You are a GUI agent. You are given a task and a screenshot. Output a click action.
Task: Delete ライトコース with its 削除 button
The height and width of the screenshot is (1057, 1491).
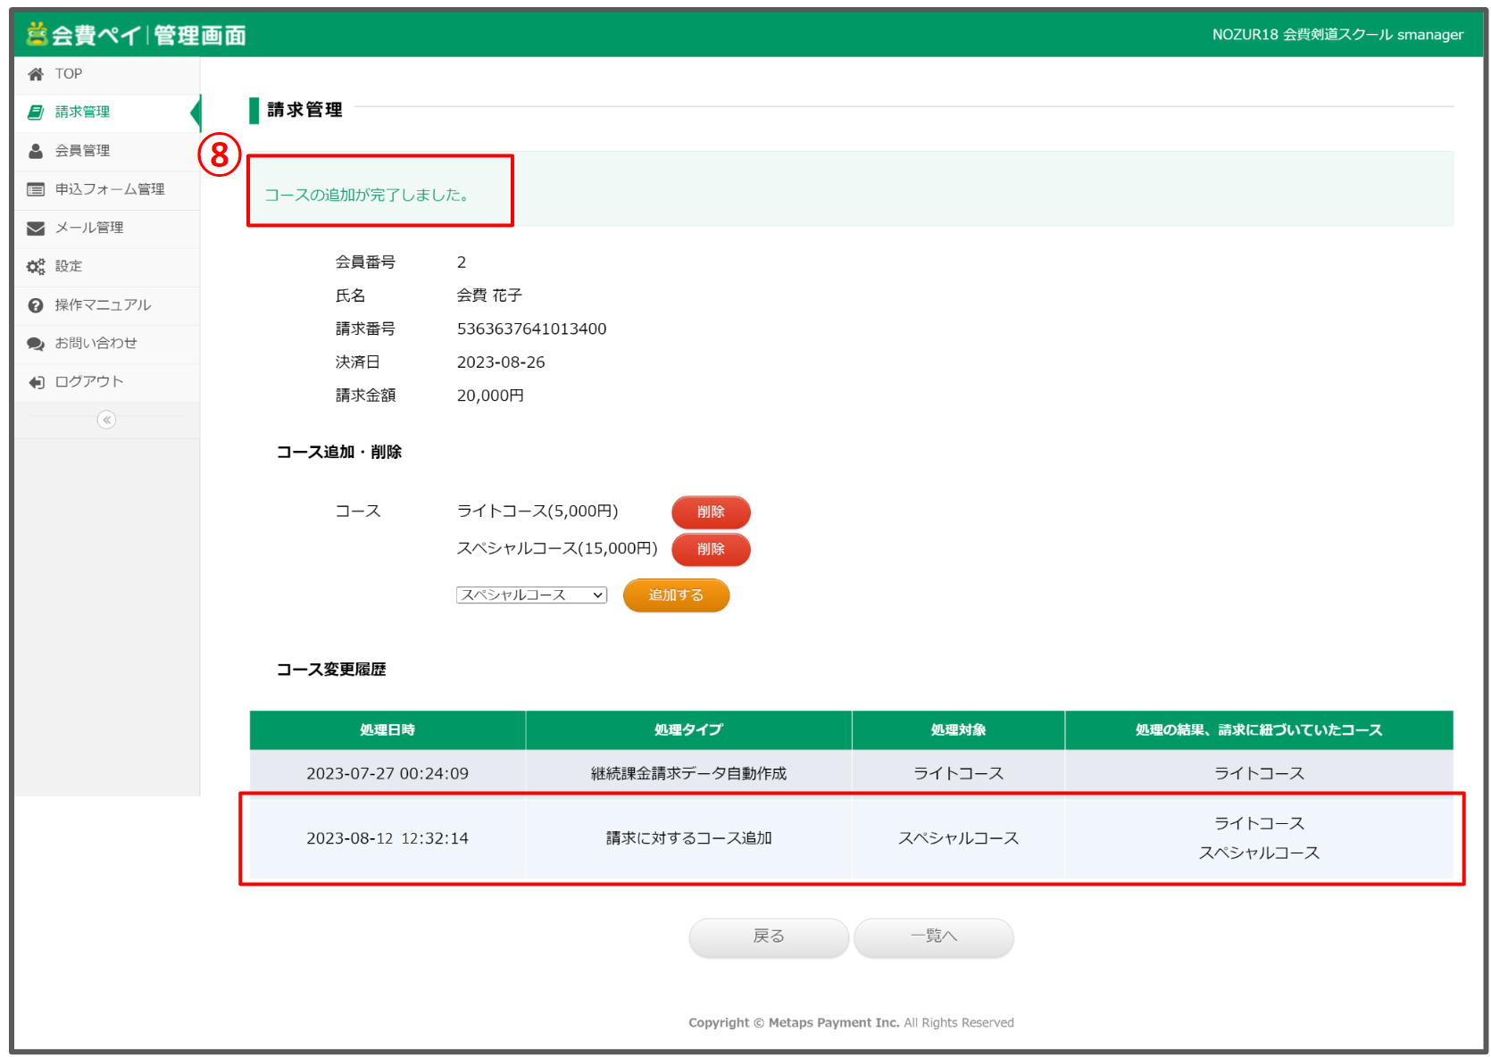(x=710, y=512)
